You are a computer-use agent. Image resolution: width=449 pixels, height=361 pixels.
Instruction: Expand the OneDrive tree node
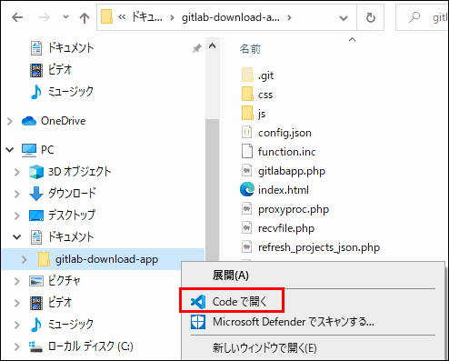[10, 121]
